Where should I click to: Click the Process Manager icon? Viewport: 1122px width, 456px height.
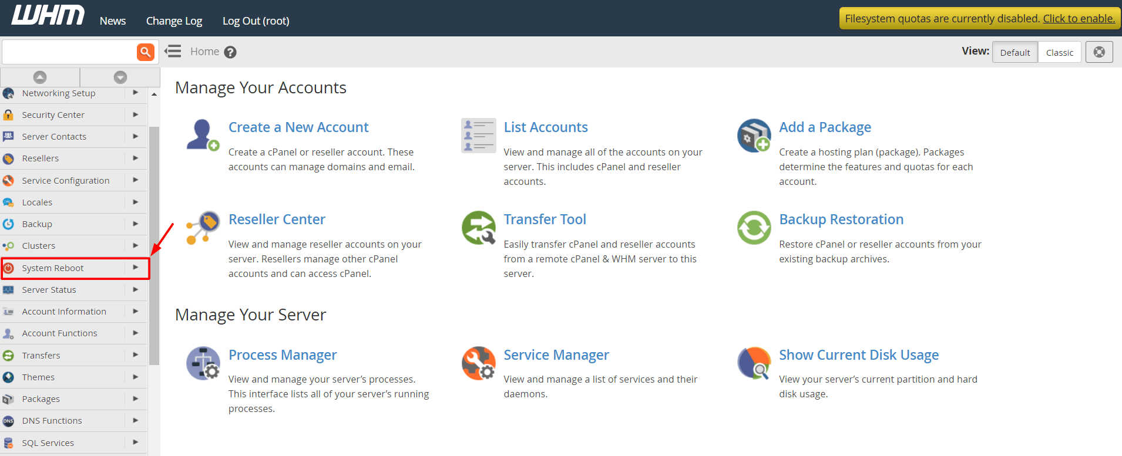203,363
